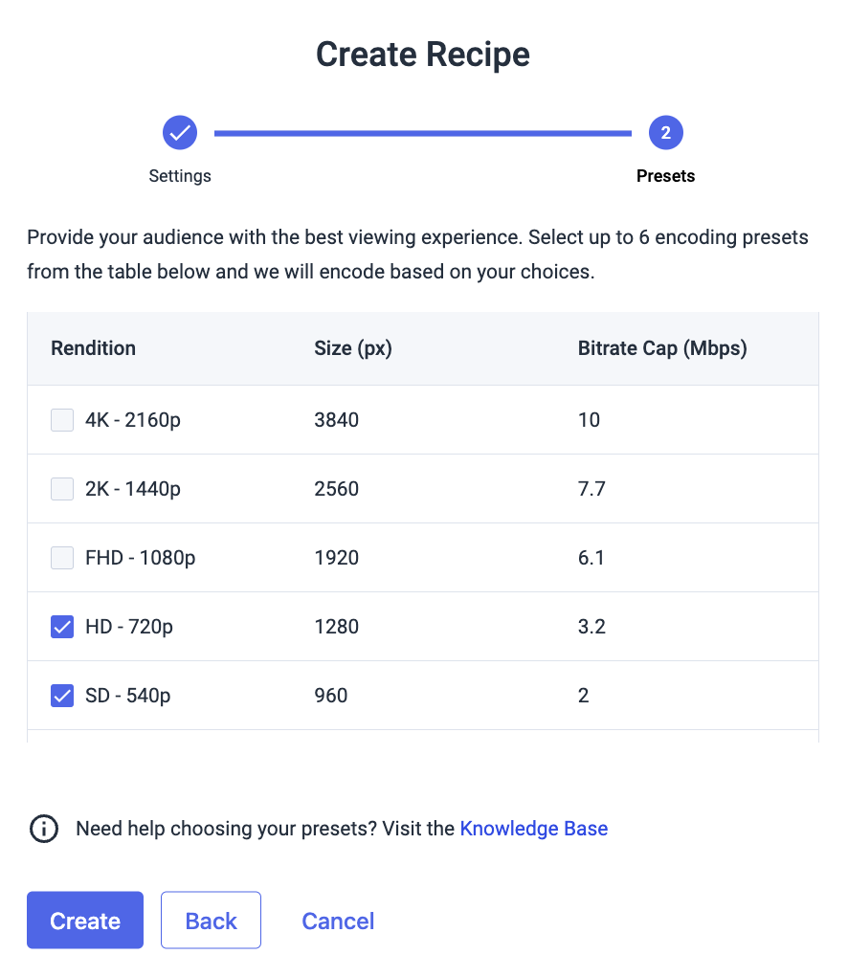
Task: Click the Size (px) column header
Action: click(353, 348)
